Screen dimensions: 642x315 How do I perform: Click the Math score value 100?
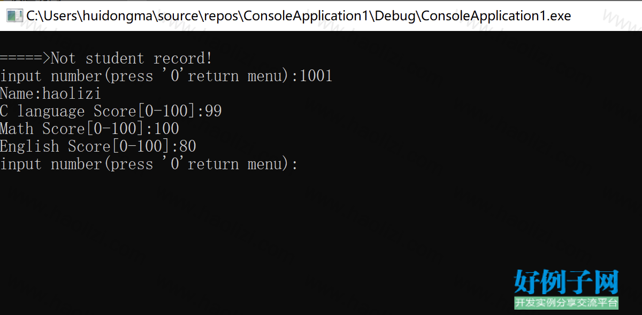click(x=166, y=129)
